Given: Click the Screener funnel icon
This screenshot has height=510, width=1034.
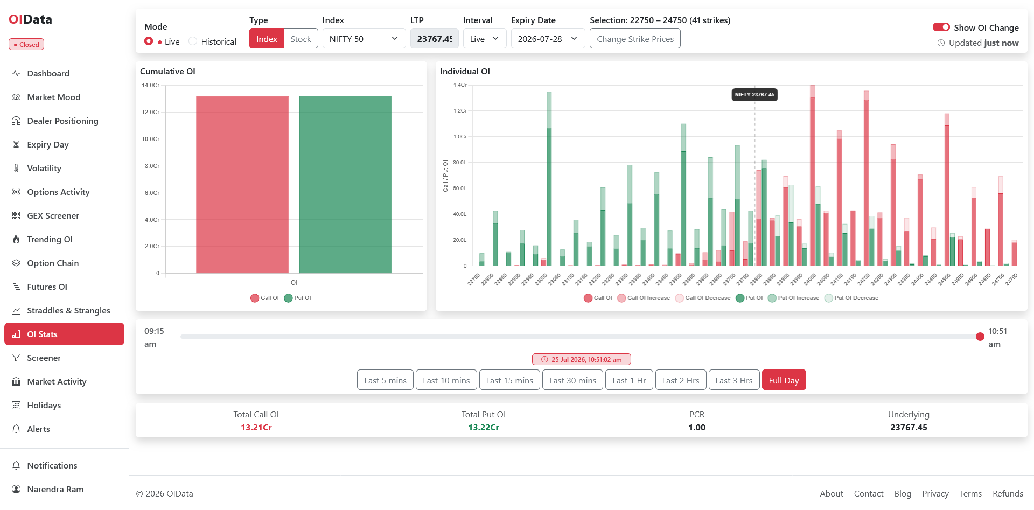Looking at the screenshot, I should click(x=16, y=358).
